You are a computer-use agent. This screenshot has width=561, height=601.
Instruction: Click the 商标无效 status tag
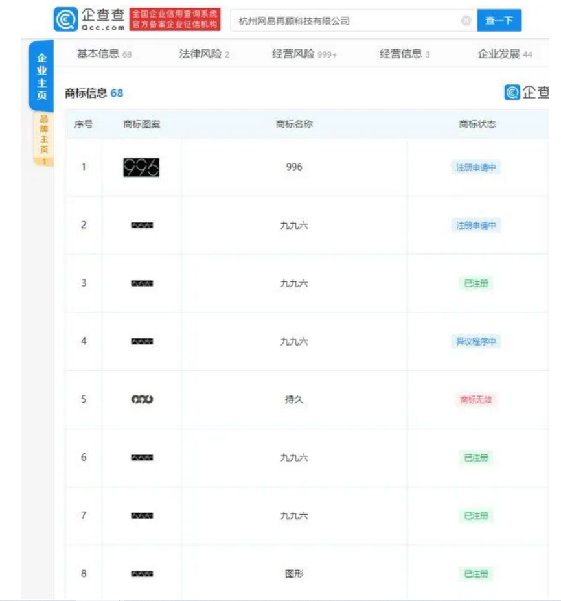tap(476, 399)
